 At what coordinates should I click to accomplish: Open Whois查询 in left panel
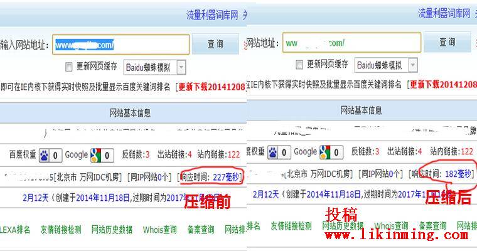click(161, 229)
